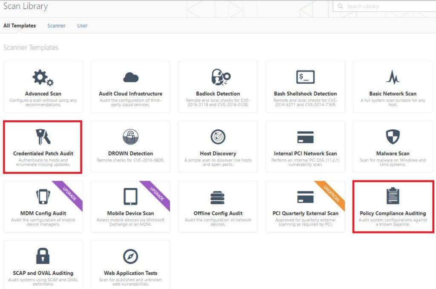Click the Scan Library page heading
The image size is (436, 289).
tap(26, 6)
